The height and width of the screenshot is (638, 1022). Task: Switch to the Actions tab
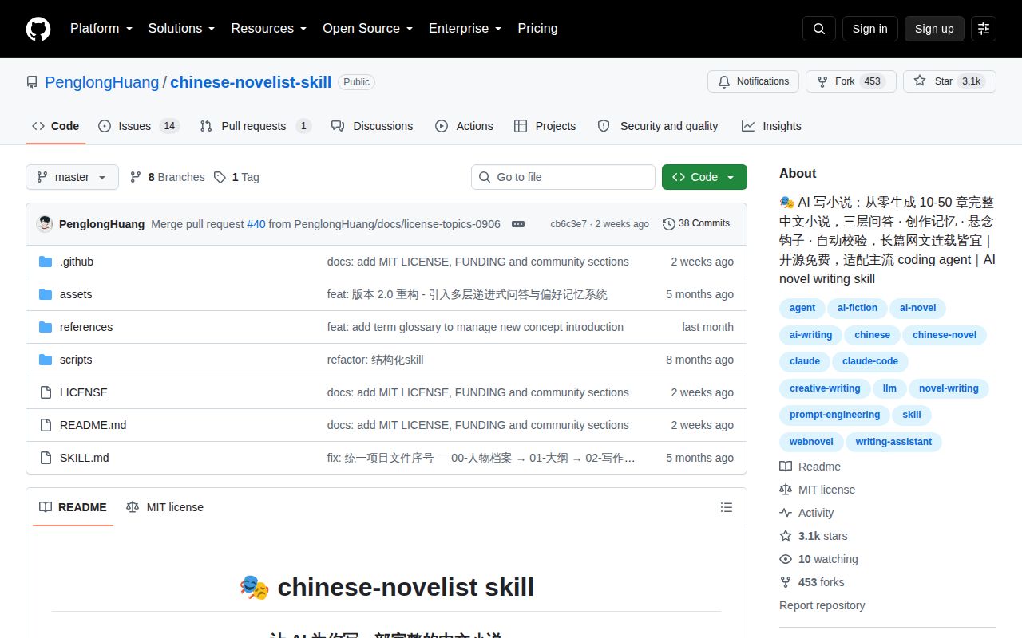coord(464,126)
